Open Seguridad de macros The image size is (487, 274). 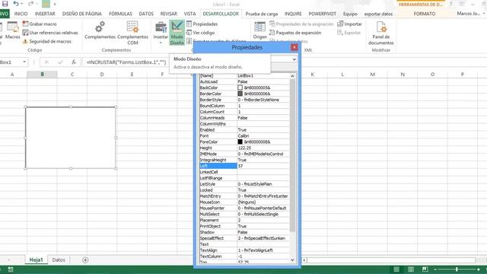point(47,41)
